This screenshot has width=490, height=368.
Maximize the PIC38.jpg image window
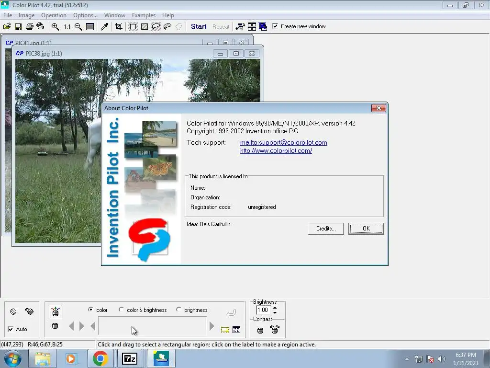[236, 54]
